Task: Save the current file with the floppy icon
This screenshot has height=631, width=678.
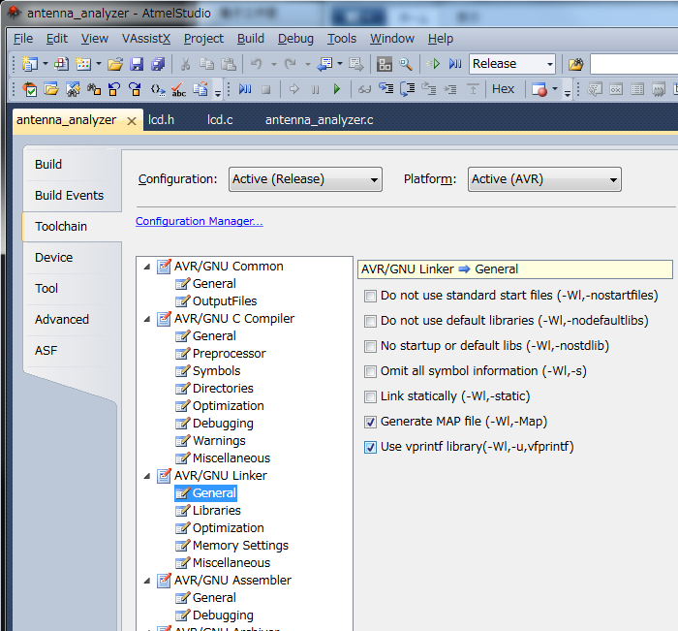Action: coord(138,64)
